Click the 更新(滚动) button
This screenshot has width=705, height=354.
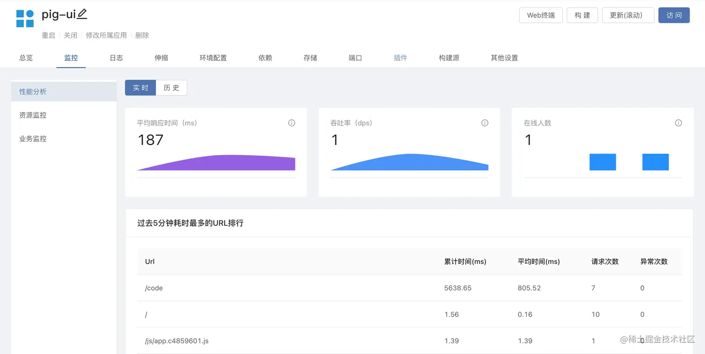coord(628,15)
